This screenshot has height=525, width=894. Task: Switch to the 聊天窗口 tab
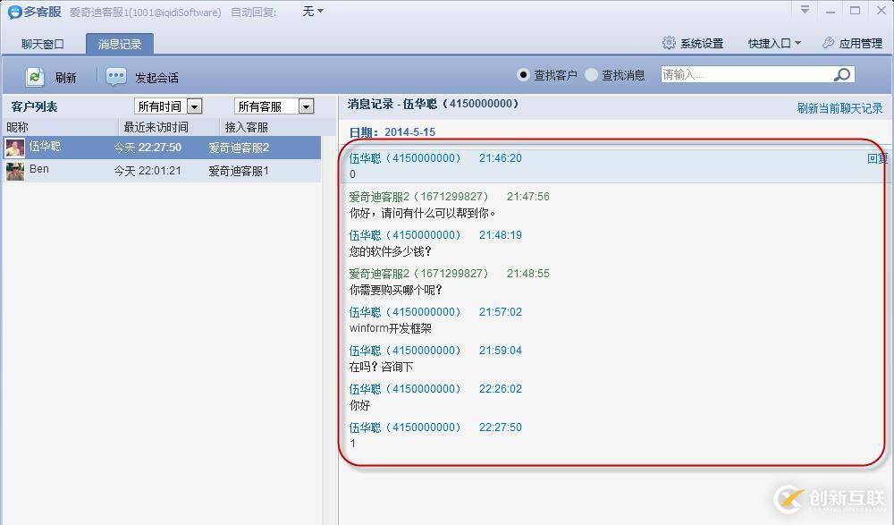click(x=41, y=43)
